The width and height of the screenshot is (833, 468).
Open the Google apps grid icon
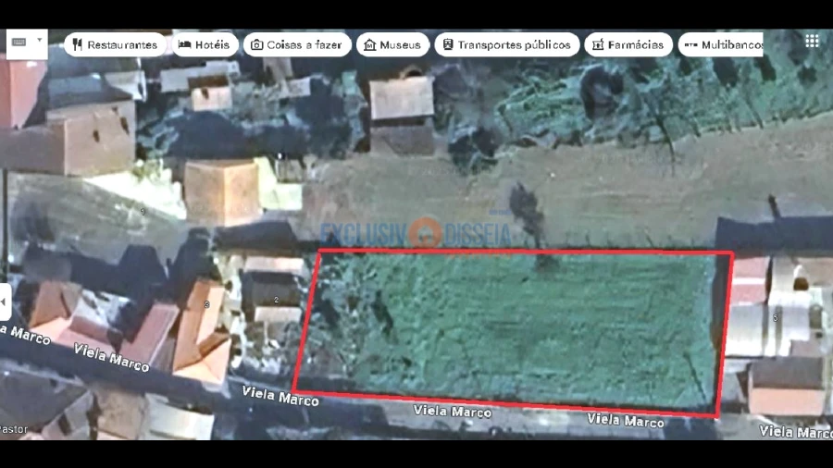812,42
